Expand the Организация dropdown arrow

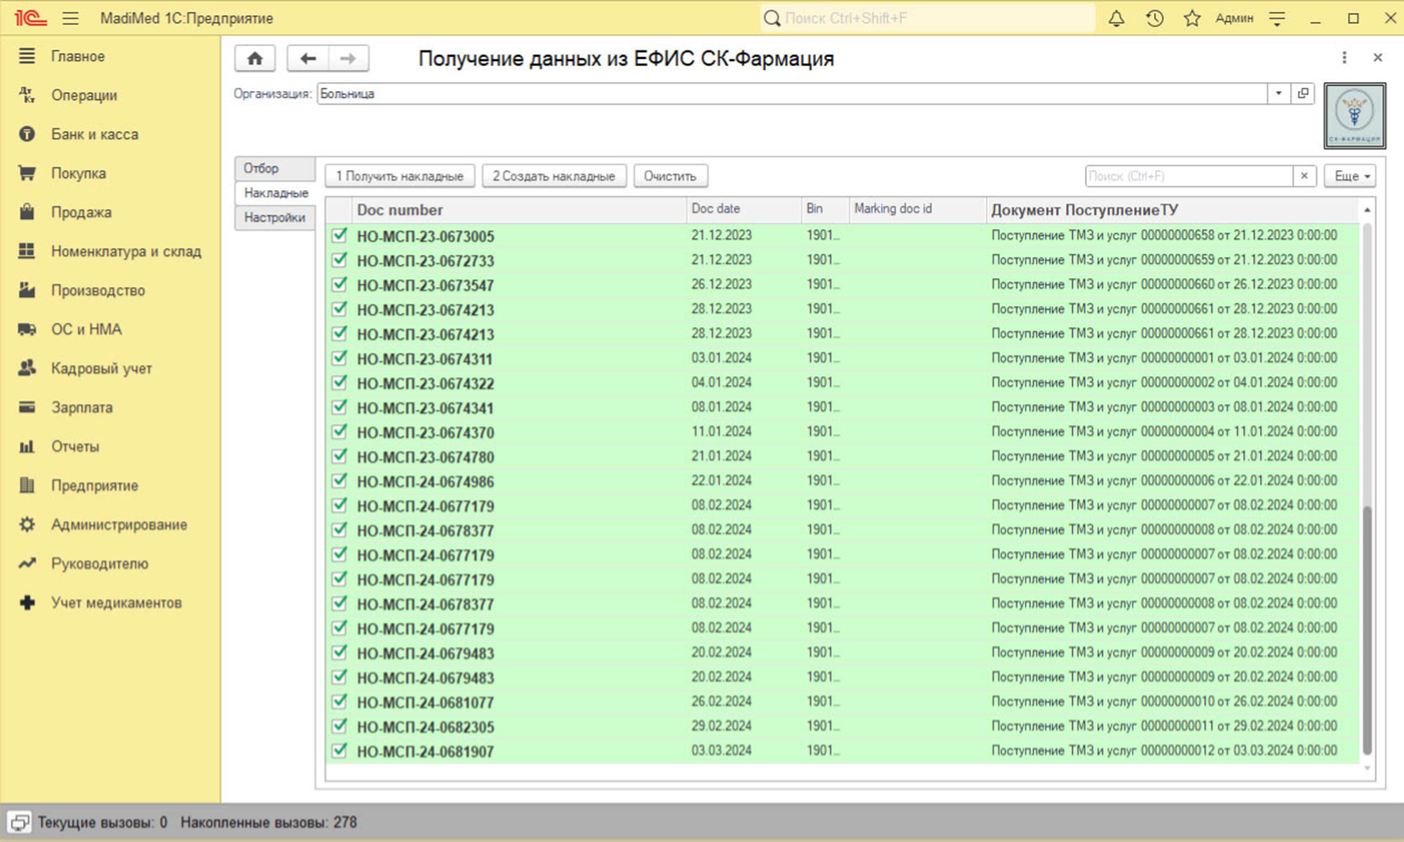1278,94
